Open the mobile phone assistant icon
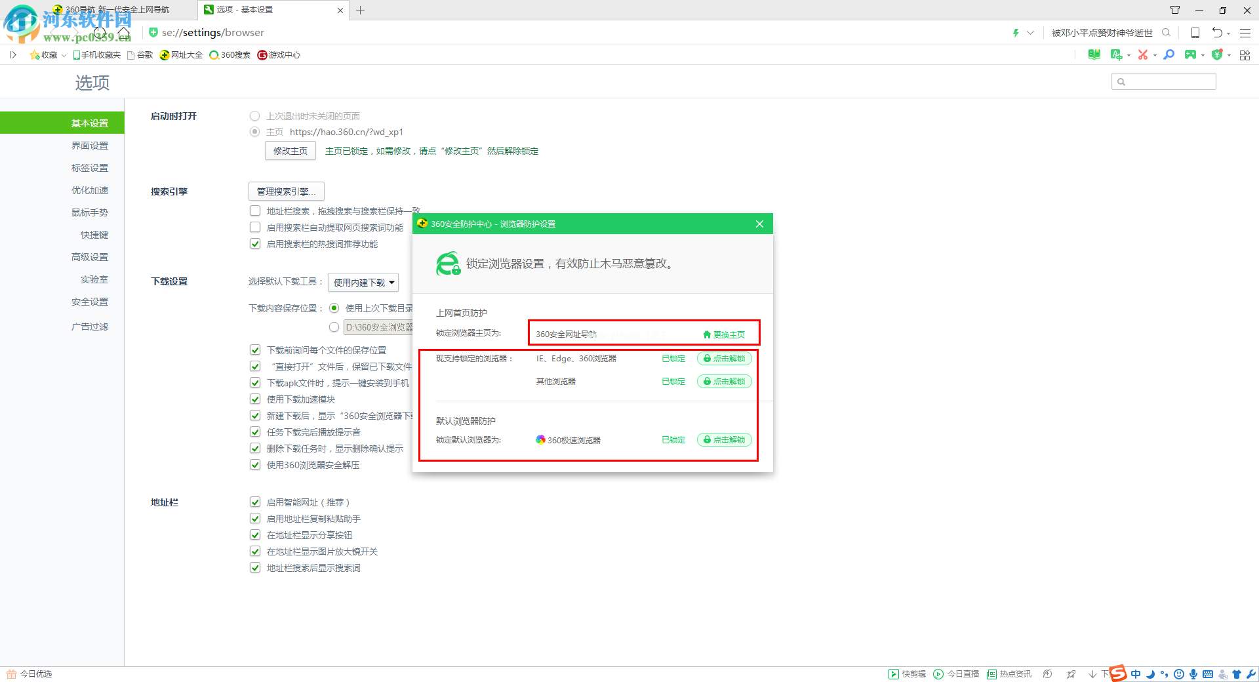 1195,32
